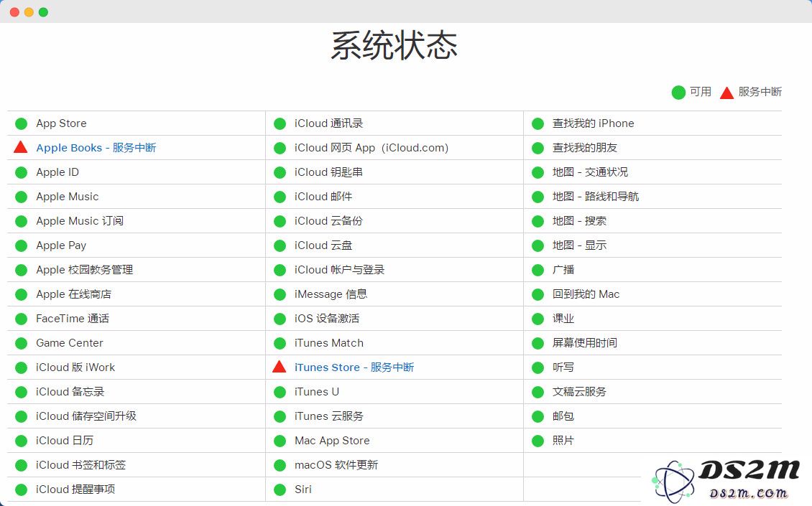
Task: Select the iCloud 网页 App (iCloud.com) text
Action: [x=372, y=148]
